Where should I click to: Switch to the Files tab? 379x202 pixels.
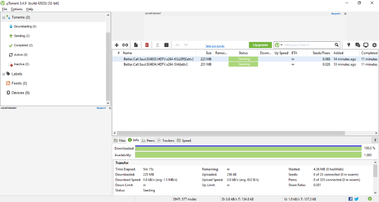(x=120, y=140)
